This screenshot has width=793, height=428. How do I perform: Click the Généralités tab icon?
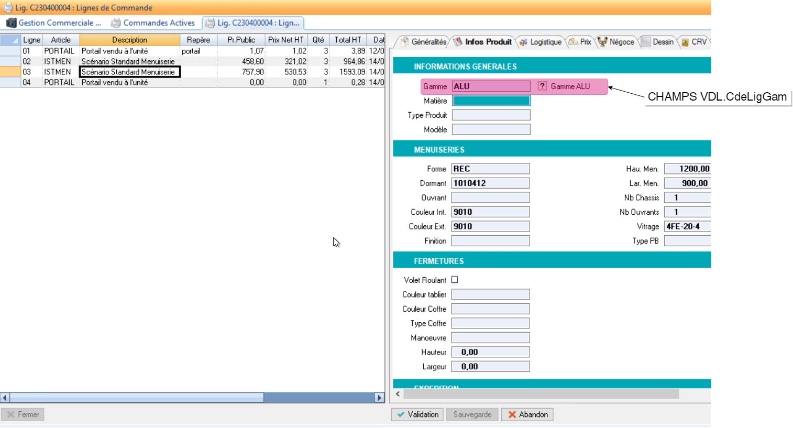404,42
